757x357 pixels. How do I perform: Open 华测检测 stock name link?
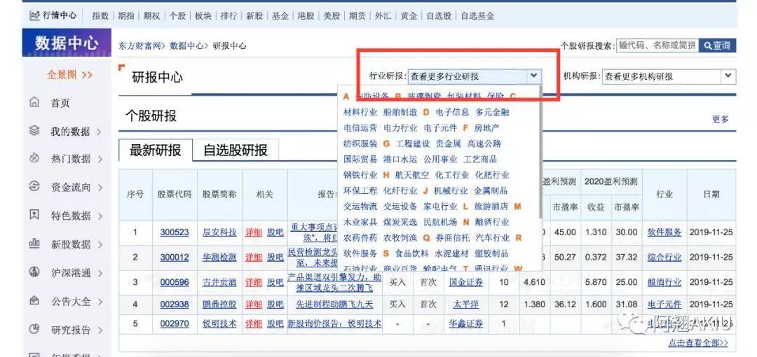click(x=219, y=257)
